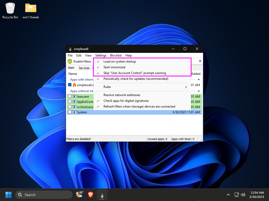Open Recycle Bin on the desktop
Image resolution: width=269 pixels, height=201 pixels.
(10, 10)
